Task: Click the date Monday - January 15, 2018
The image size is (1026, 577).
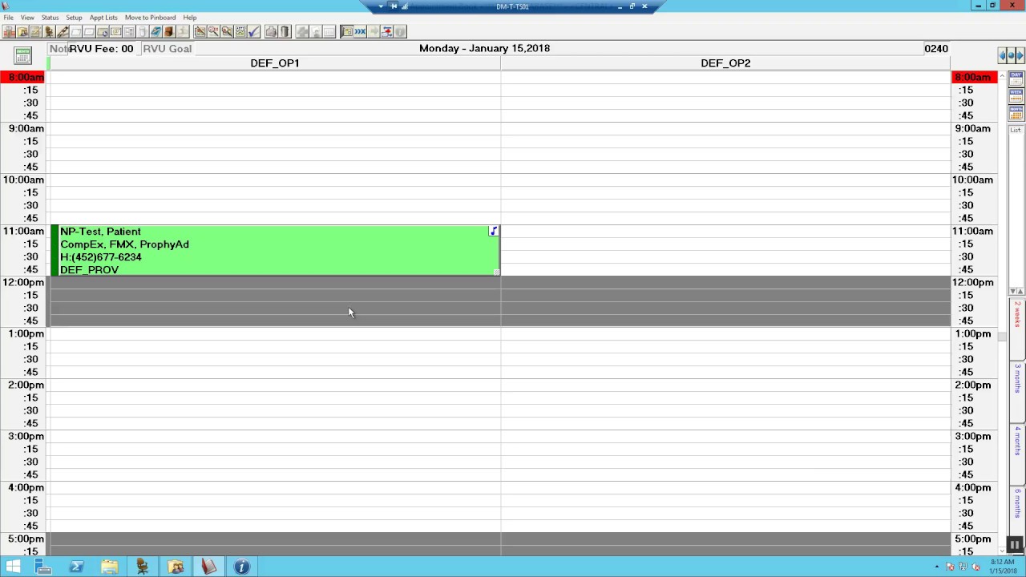Action: 484,48
